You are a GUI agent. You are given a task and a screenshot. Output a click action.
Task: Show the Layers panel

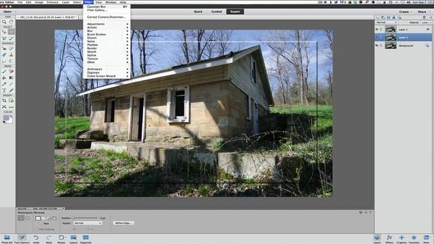point(377,239)
